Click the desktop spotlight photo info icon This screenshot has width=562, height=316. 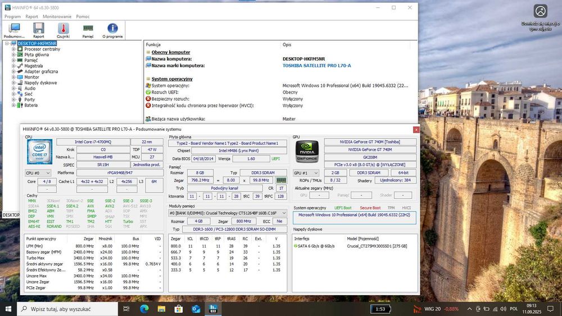click(x=541, y=11)
